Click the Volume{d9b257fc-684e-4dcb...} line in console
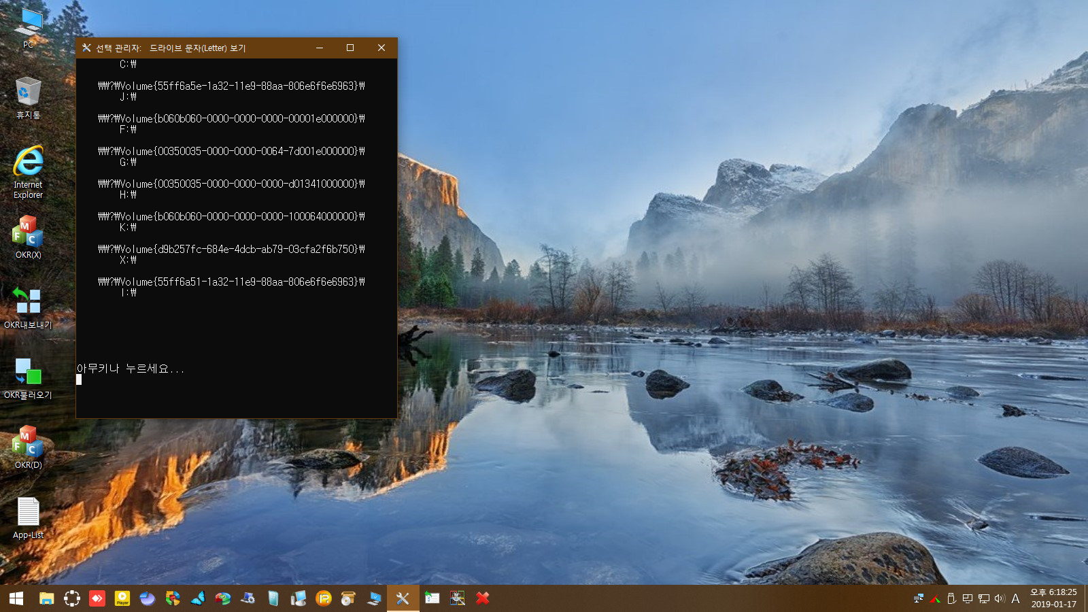Viewport: 1088px width, 612px height. pos(231,249)
